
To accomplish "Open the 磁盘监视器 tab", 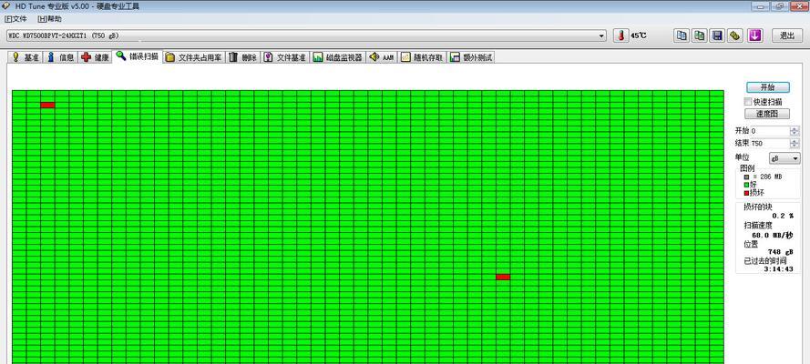I will click(338, 57).
